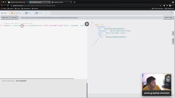Click the browser address bar URL
Image resolution: width=175 pixels, height=98 pixels.
pyautogui.click(x=34, y=5)
